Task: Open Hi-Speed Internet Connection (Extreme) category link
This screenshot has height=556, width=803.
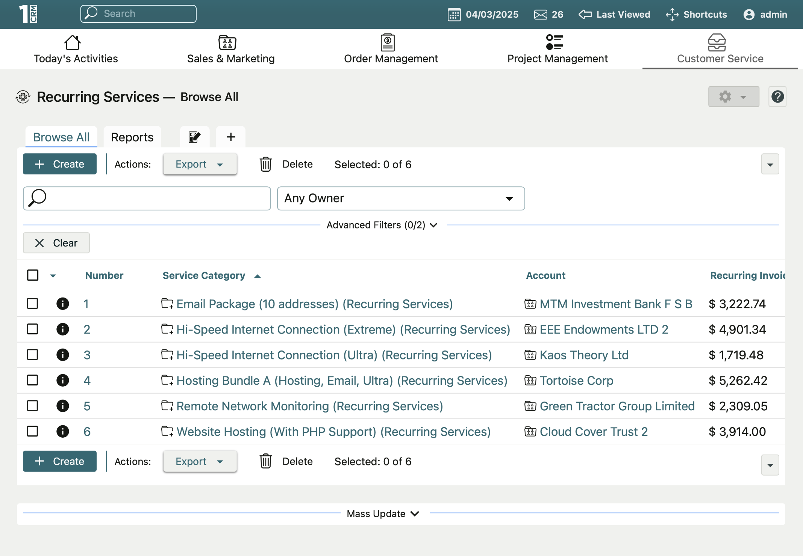Action: tap(343, 329)
